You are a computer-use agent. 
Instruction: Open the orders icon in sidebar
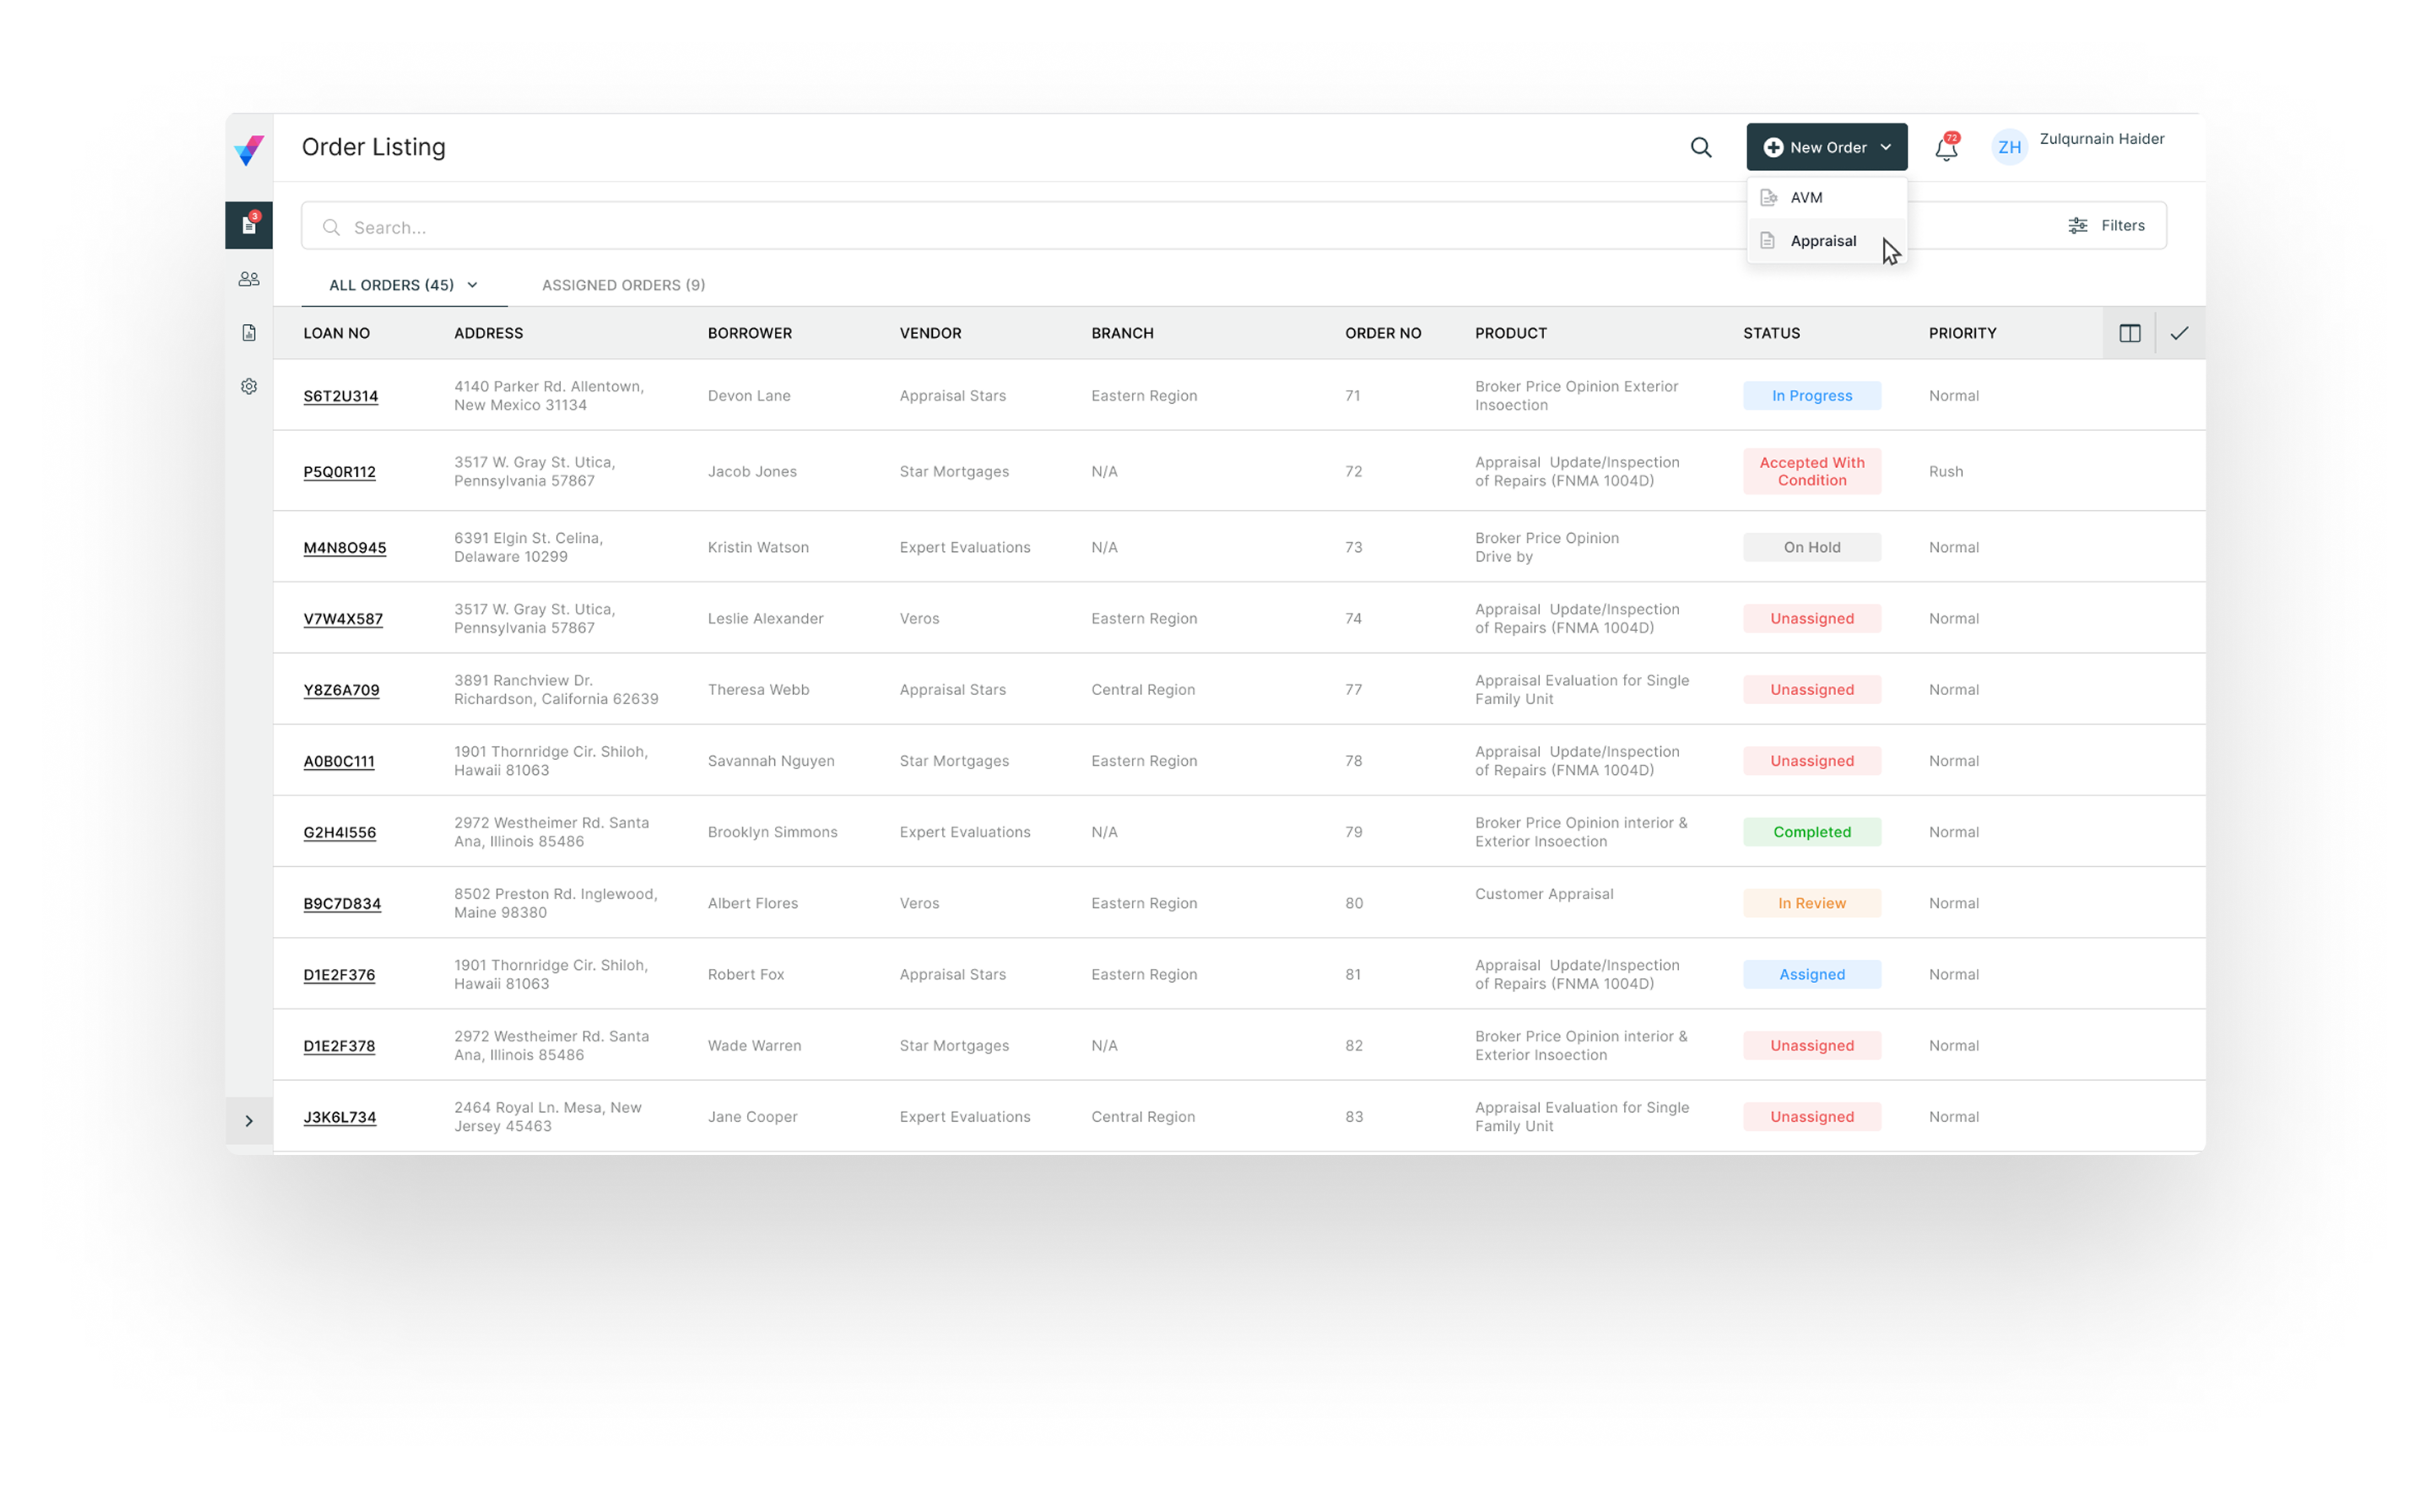pos(249,225)
